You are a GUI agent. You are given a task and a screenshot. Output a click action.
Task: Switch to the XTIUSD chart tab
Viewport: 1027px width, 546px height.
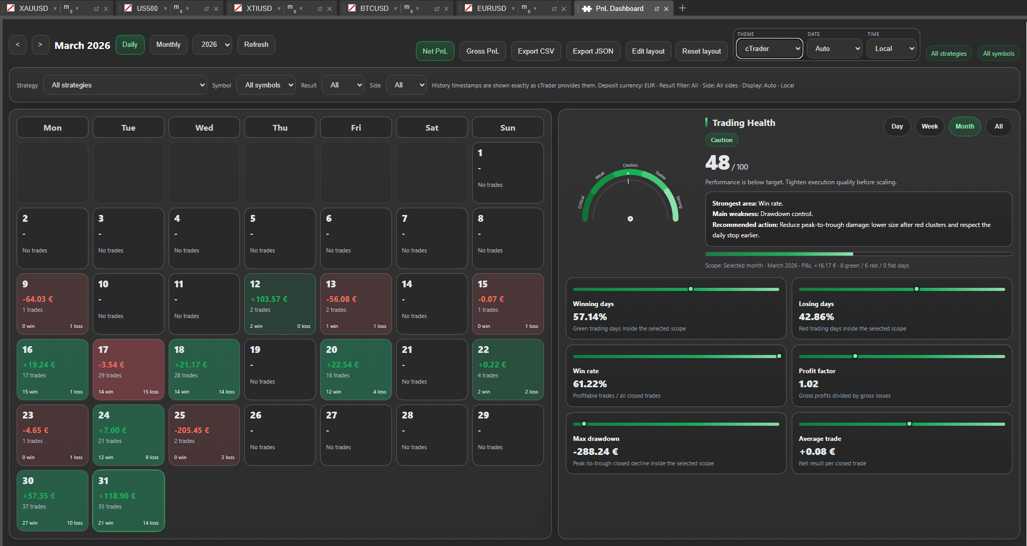259,8
